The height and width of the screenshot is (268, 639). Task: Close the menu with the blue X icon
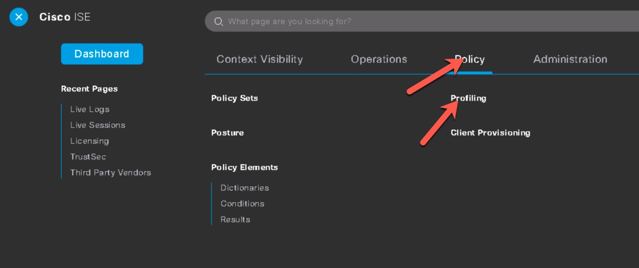(19, 17)
